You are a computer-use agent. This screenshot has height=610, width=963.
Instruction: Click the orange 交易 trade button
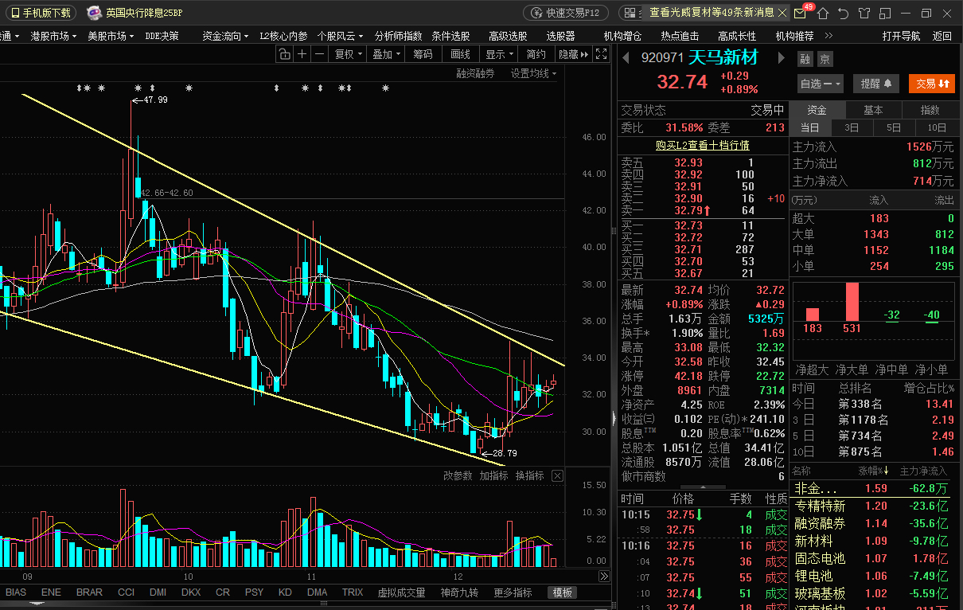click(932, 84)
